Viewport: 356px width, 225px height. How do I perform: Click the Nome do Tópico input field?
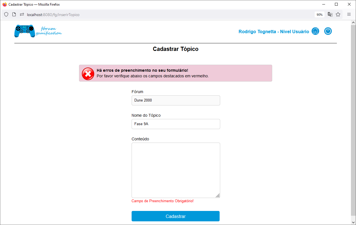coord(176,124)
